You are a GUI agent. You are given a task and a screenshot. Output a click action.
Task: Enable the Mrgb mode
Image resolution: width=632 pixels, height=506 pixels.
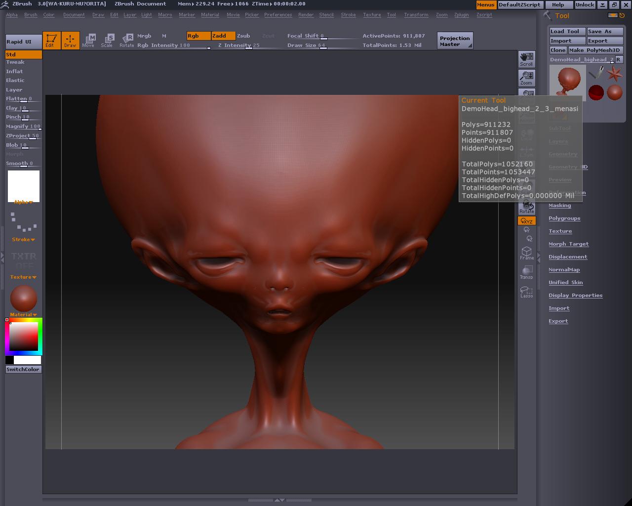point(144,36)
